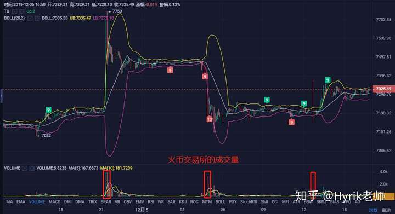Show the VR indicator
395x214 pixels.
tap(117, 202)
